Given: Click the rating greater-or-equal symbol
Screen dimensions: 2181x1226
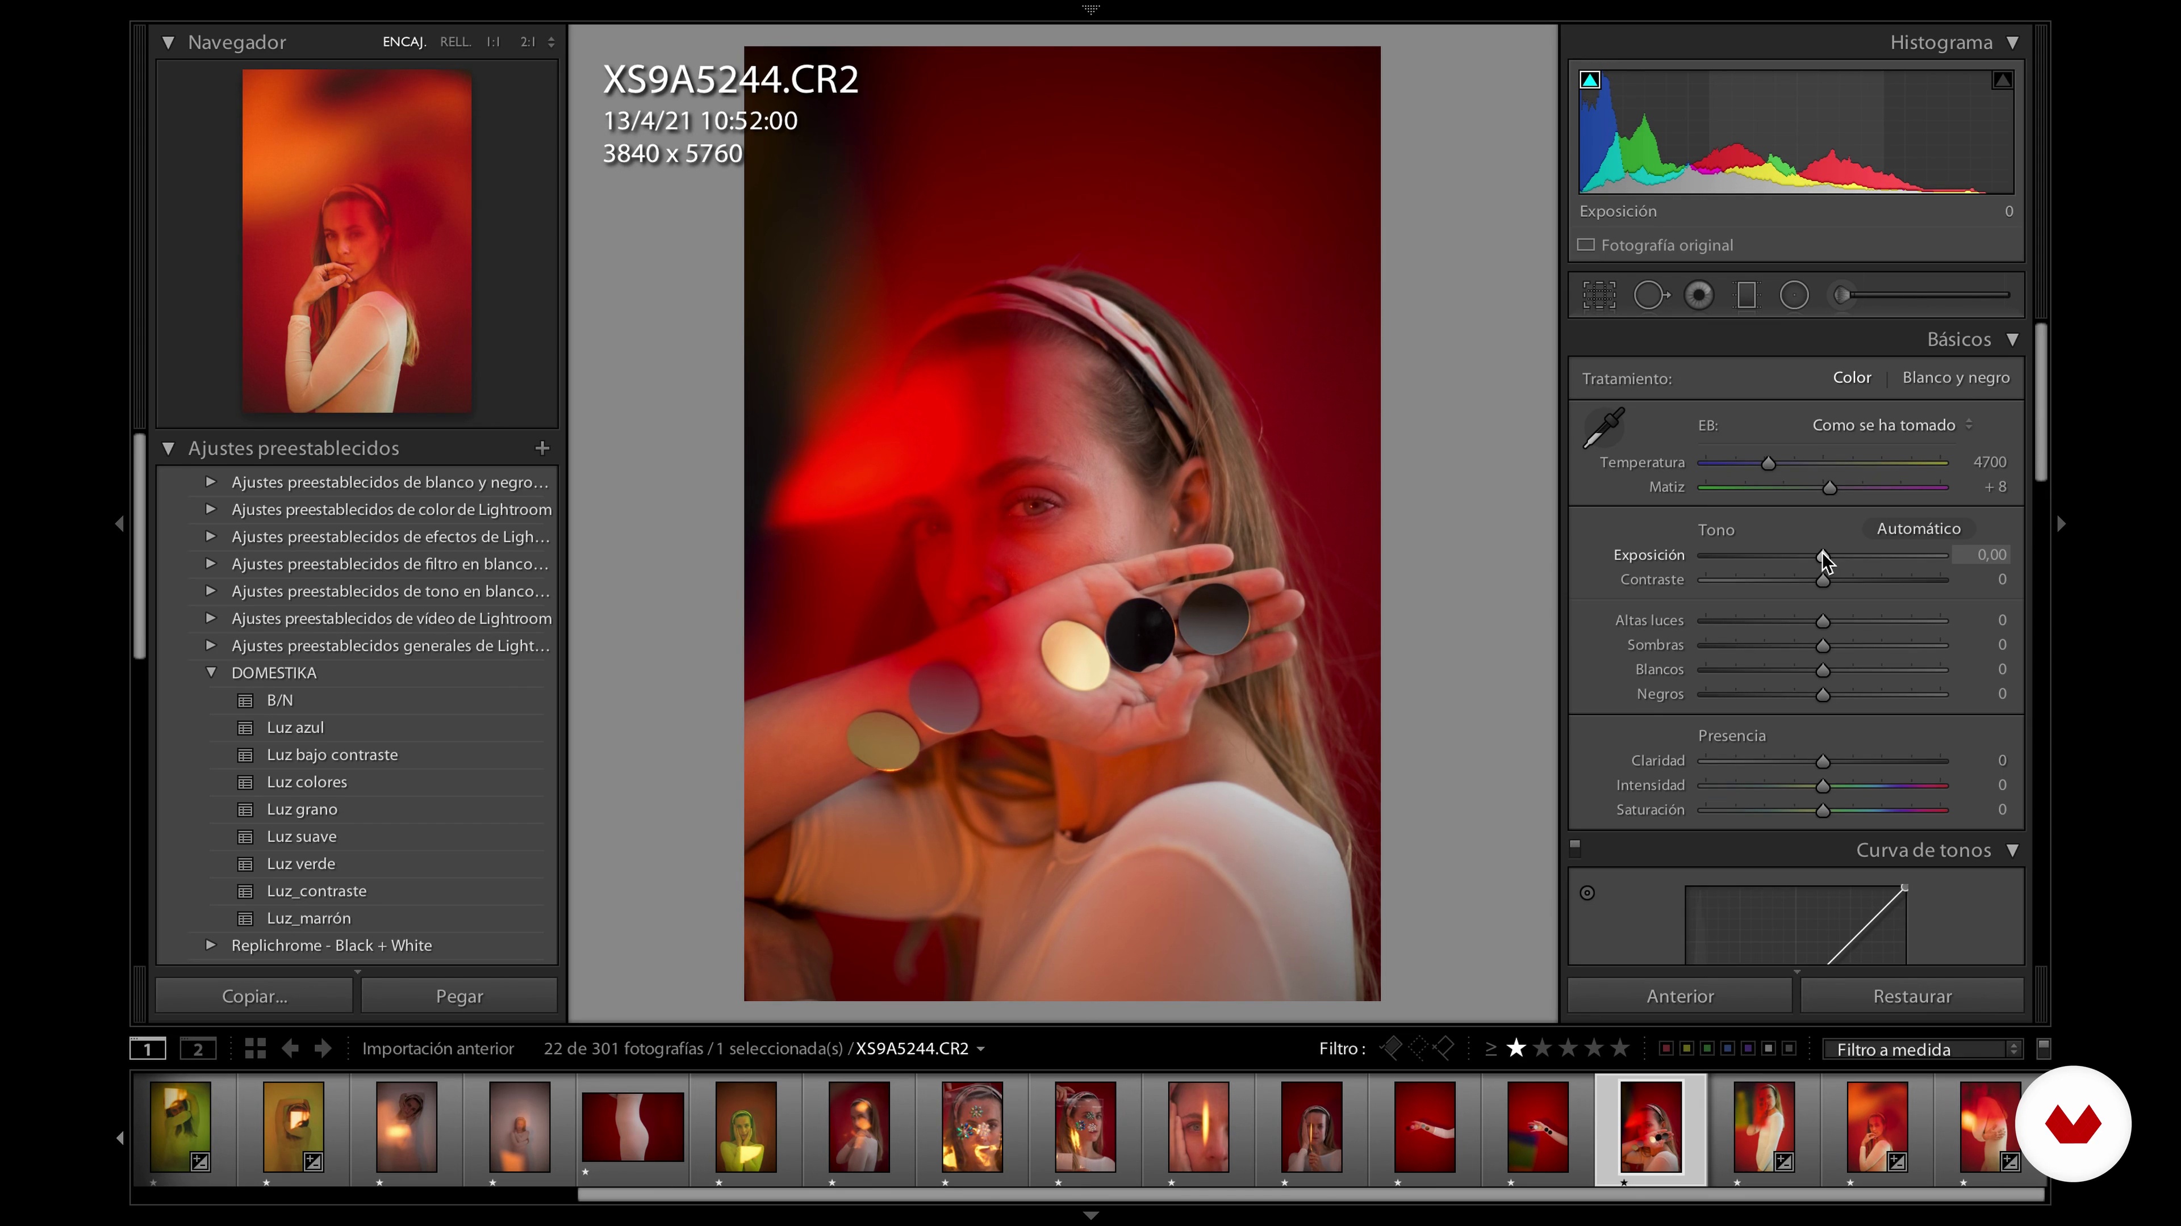Looking at the screenshot, I should 1491,1049.
